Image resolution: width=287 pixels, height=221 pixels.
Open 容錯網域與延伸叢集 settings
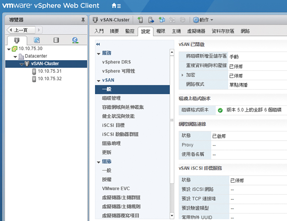tap(123, 107)
